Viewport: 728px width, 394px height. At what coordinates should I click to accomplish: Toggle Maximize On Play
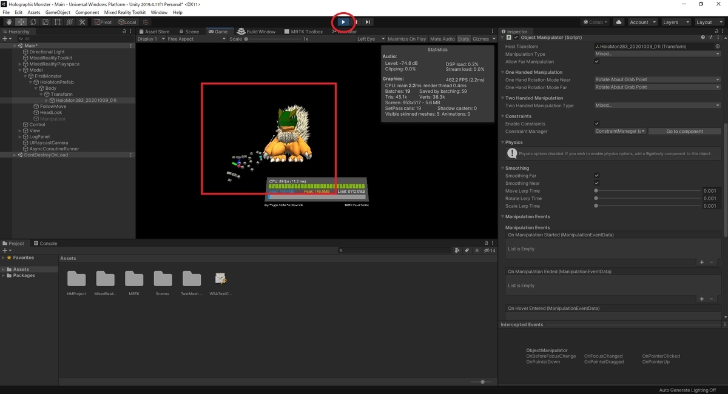(x=406, y=39)
